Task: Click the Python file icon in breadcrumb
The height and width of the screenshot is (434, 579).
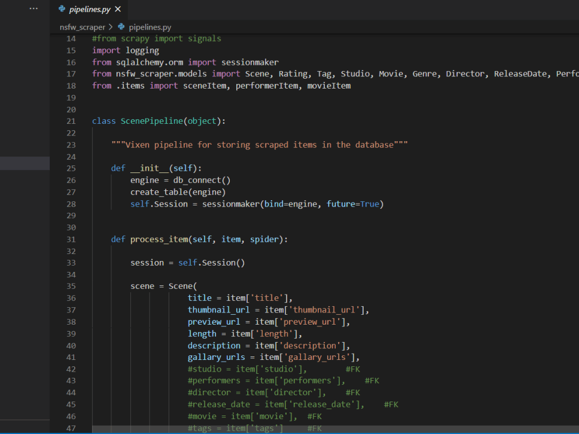Action: tap(121, 27)
